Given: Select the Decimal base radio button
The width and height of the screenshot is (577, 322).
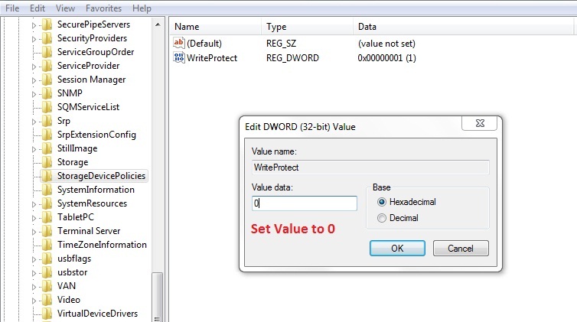Looking at the screenshot, I should (x=382, y=218).
